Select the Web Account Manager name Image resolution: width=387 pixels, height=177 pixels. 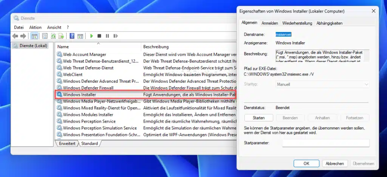point(84,54)
